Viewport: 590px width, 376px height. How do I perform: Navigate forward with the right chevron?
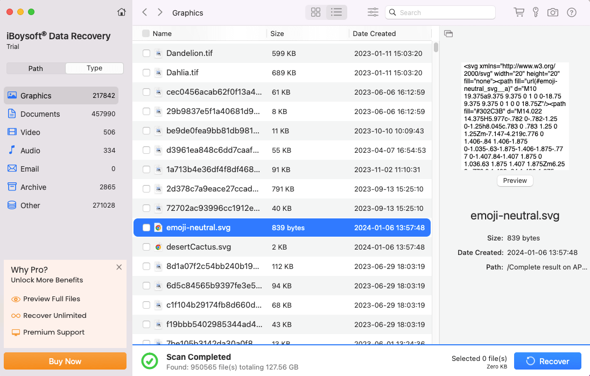[x=159, y=12]
